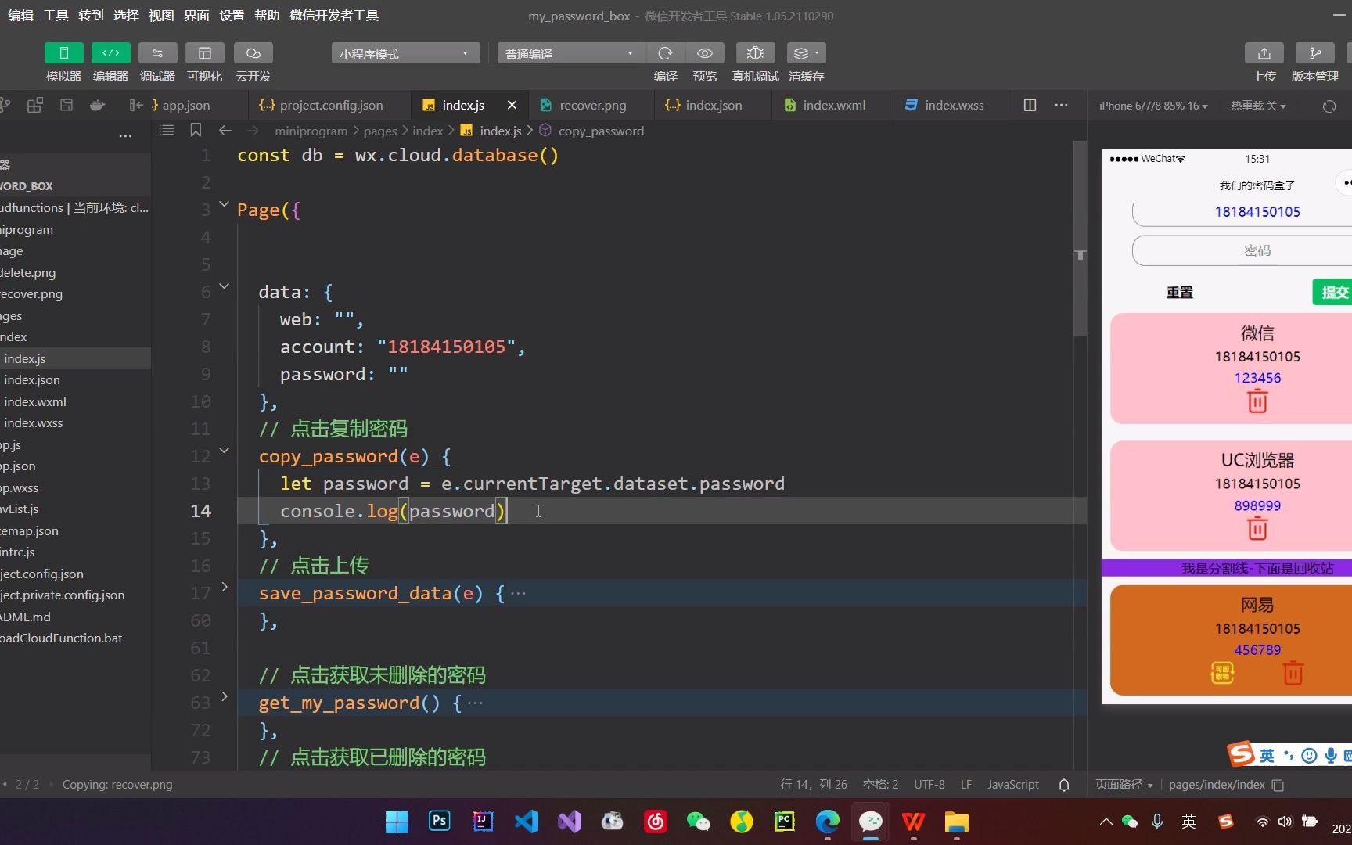Open the 设置 menu
1352x845 pixels.
pos(232,16)
